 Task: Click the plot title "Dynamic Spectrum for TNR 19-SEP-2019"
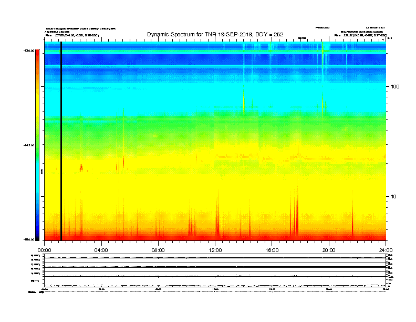215,35
